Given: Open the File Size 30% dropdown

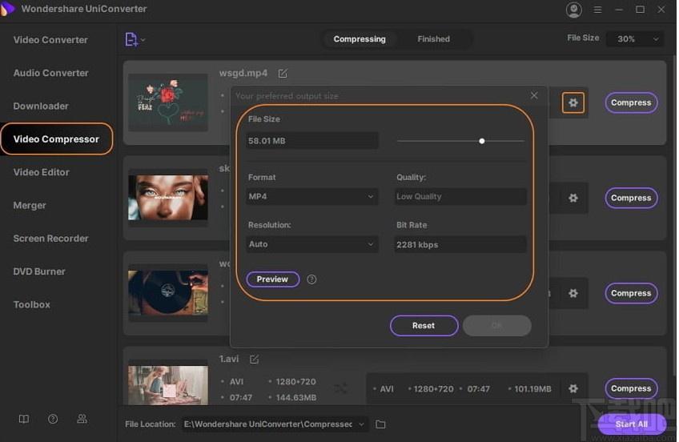Looking at the screenshot, I should coord(634,39).
